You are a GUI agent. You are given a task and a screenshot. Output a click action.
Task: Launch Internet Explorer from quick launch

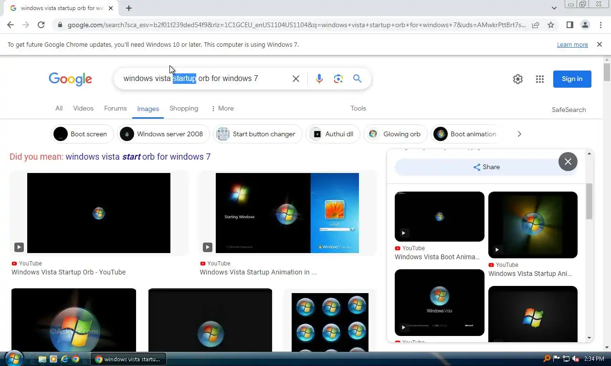tap(64, 359)
